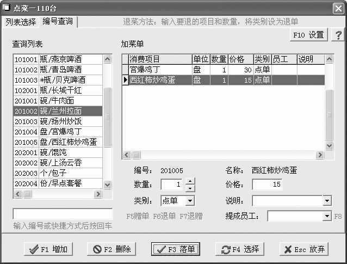Click the question mark help icon
The image size is (347, 264).
(x=338, y=35)
